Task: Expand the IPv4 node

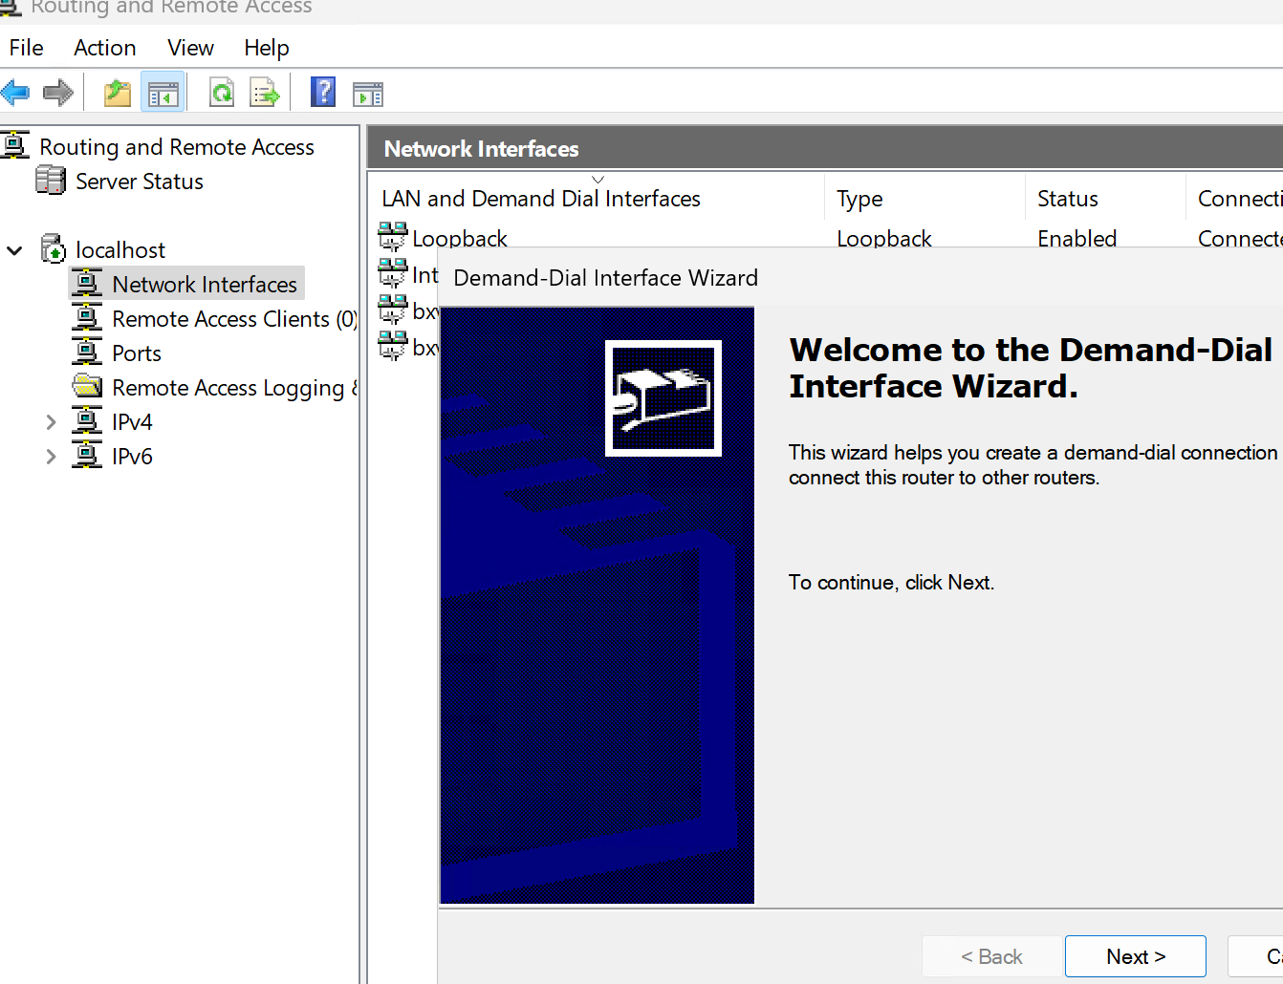Action: [x=52, y=421]
